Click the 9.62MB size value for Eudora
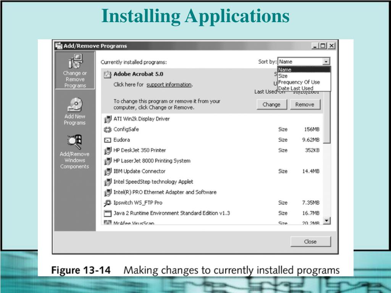The image size is (391, 293). [x=311, y=140]
